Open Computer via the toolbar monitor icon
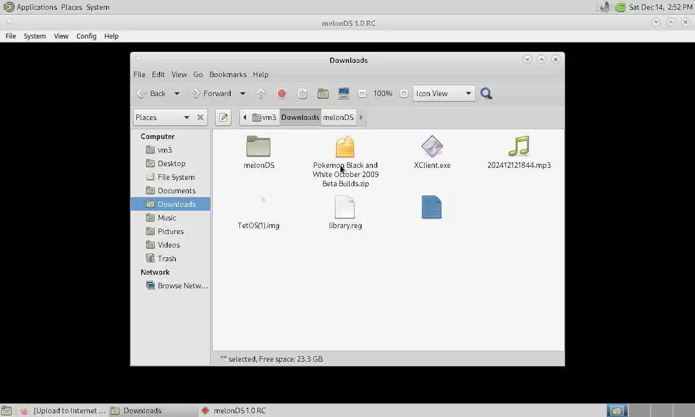Image resolution: width=695 pixels, height=417 pixels. tap(344, 93)
